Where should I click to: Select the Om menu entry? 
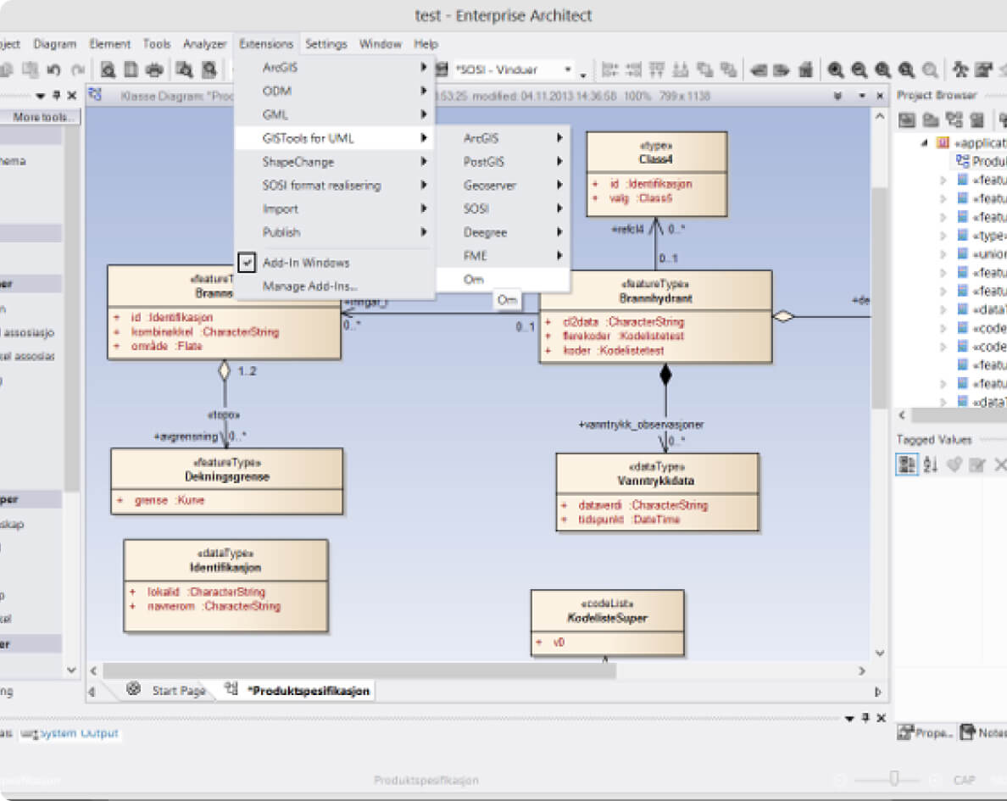pyautogui.click(x=474, y=279)
